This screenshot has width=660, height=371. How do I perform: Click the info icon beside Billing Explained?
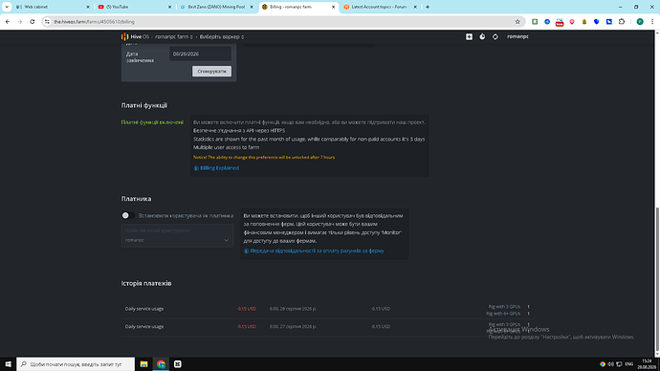coord(196,168)
